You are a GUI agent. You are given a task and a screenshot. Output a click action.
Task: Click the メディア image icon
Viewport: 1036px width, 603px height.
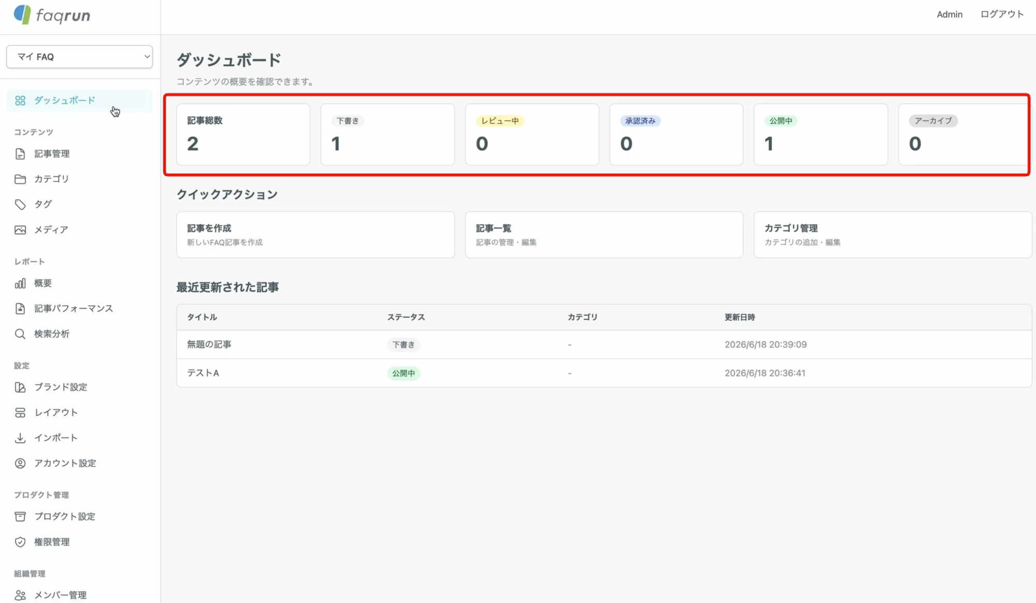pos(20,230)
